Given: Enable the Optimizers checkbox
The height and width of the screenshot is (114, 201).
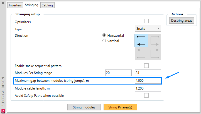Looking at the screenshot, I should [146, 21].
